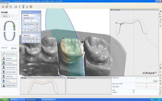Click the highlighted green tooth in arch diagram

pos(14,26)
